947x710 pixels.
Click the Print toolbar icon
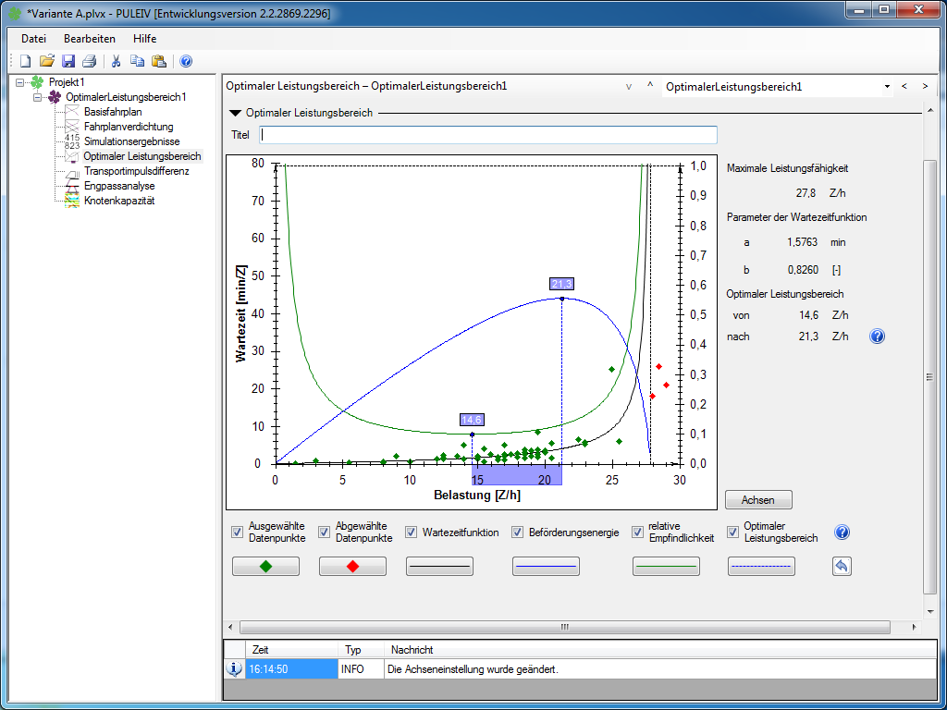[x=89, y=61]
